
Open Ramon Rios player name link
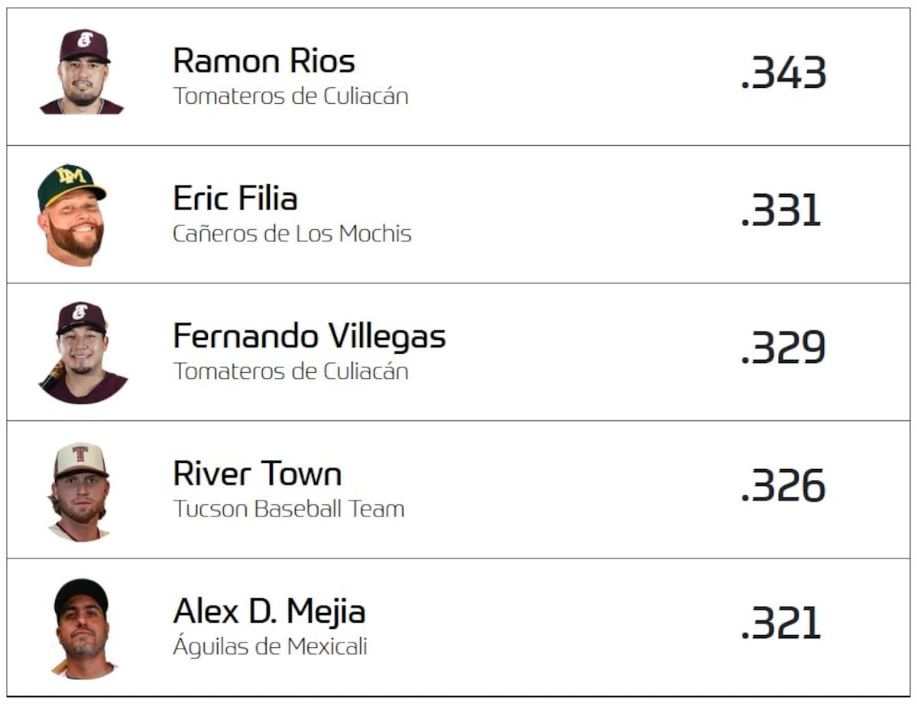[264, 60]
